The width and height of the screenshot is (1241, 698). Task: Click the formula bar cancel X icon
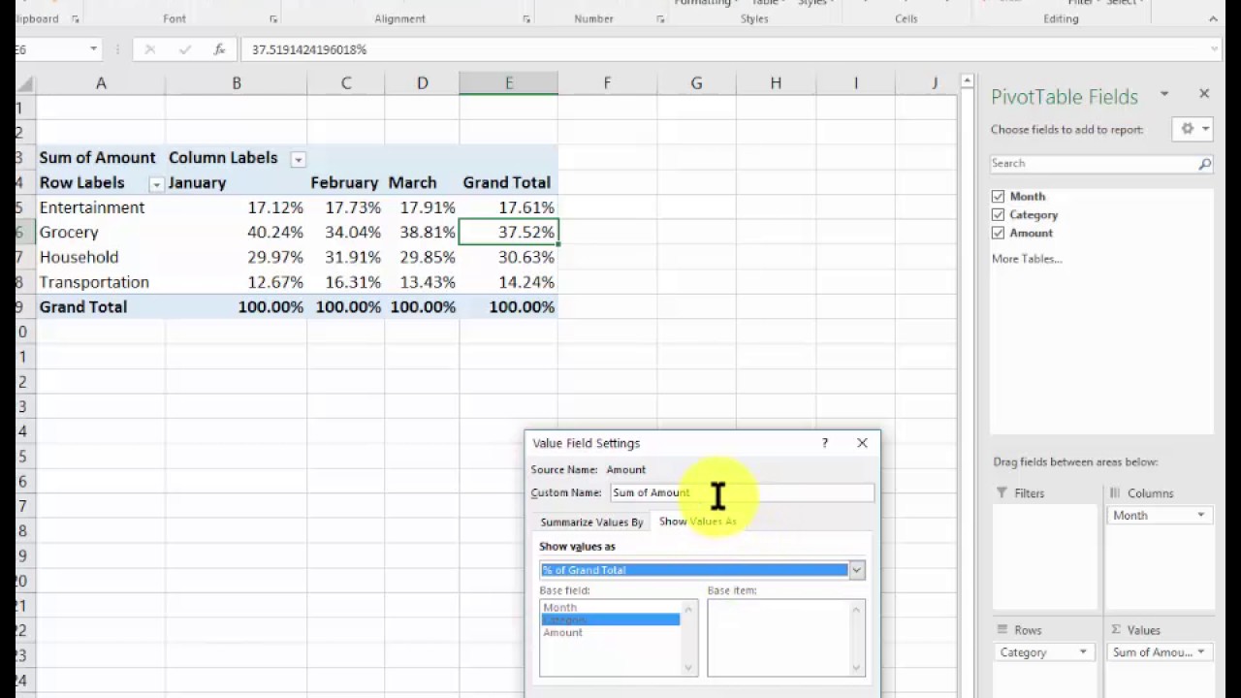(x=150, y=49)
